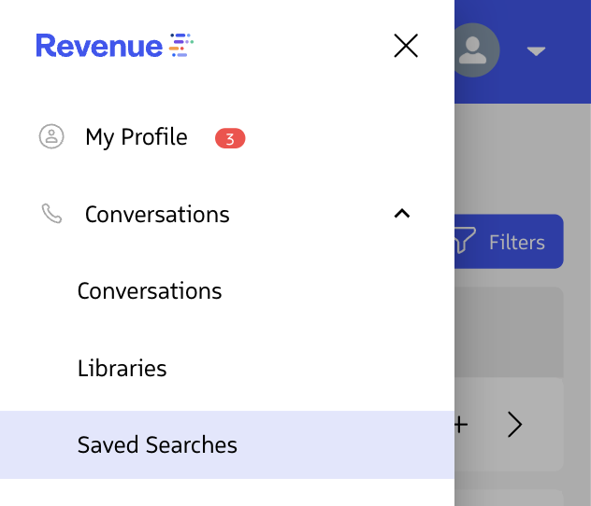Image resolution: width=591 pixels, height=506 pixels.
Task: Click the funnel filter icon
Action: 465,240
